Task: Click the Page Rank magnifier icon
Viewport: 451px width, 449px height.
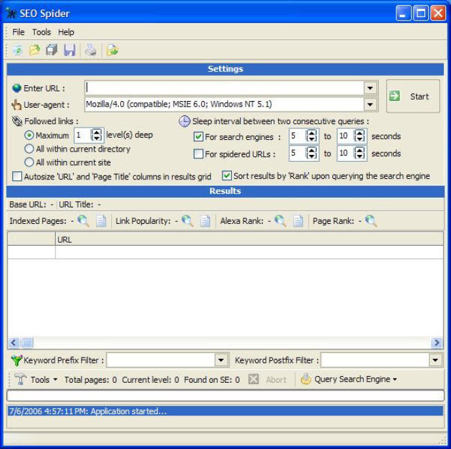Action: tap(371, 221)
